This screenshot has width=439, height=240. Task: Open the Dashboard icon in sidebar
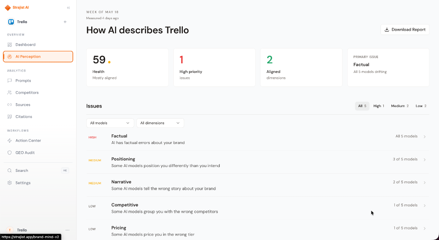tap(10, 45)
